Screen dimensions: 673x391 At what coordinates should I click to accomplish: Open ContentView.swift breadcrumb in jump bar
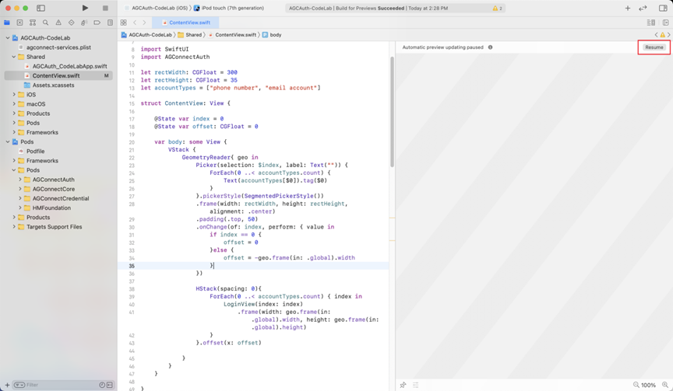tap(232, 35)
